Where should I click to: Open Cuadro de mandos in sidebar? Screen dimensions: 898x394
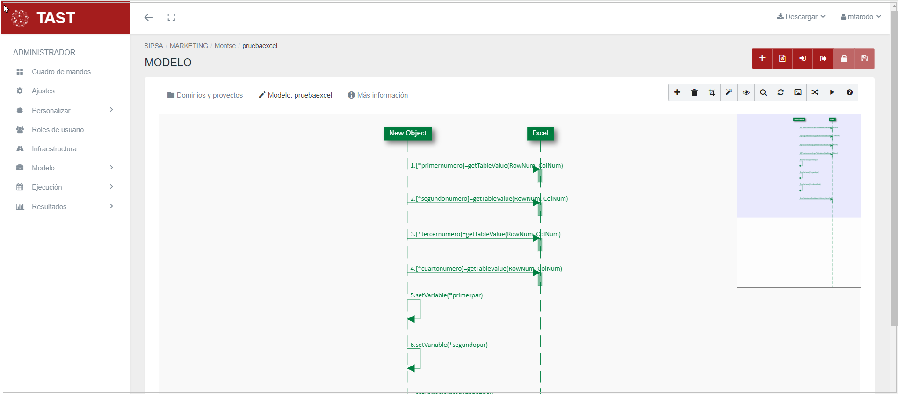61,72
